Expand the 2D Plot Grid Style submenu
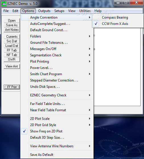This screenshot has height=159, width=144. click(x=57, y=125)
